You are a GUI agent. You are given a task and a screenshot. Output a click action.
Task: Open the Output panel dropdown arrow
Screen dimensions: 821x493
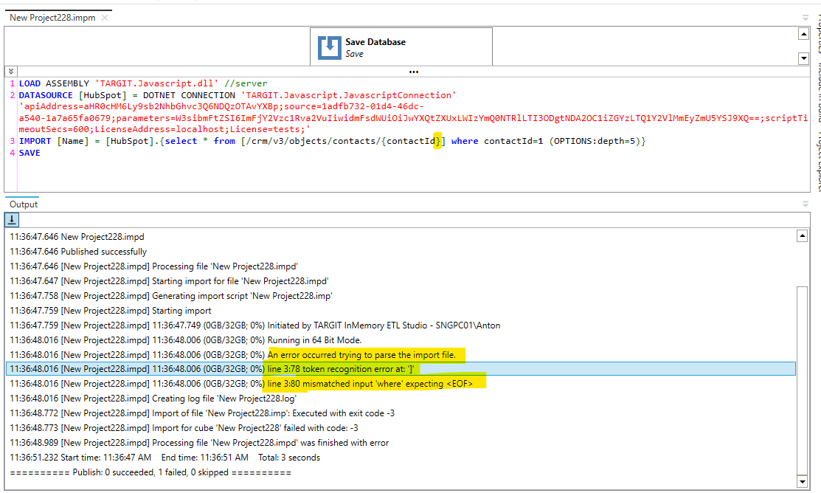pos(806,204)
